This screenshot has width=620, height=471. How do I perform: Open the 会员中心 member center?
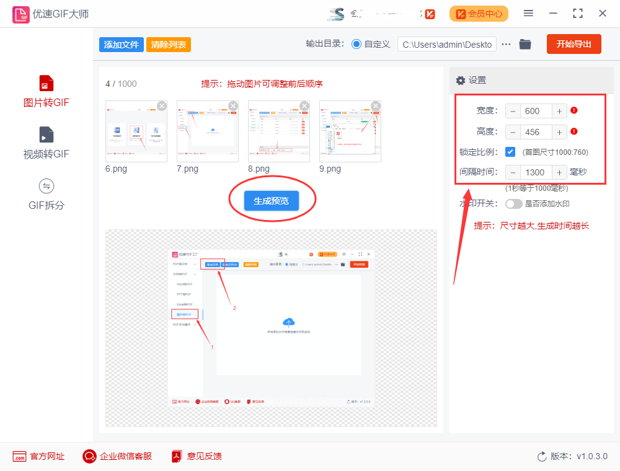click(479, 14)
